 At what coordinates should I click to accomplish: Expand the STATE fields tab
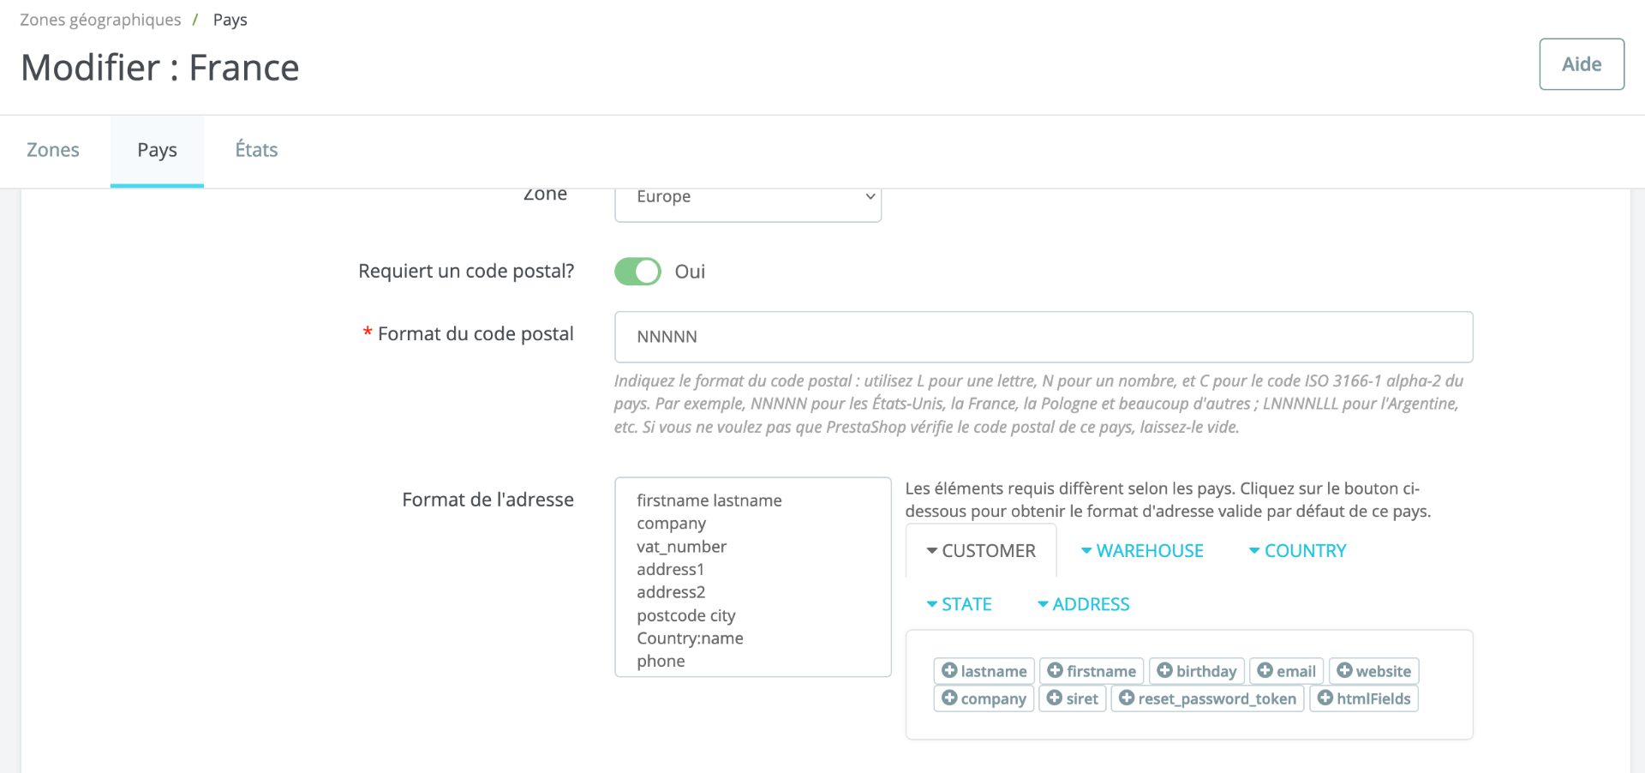pos(959,604)
